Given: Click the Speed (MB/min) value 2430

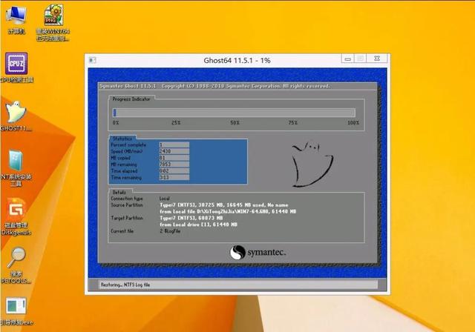Looking at the screenshot, I should [x=174, y=151].
